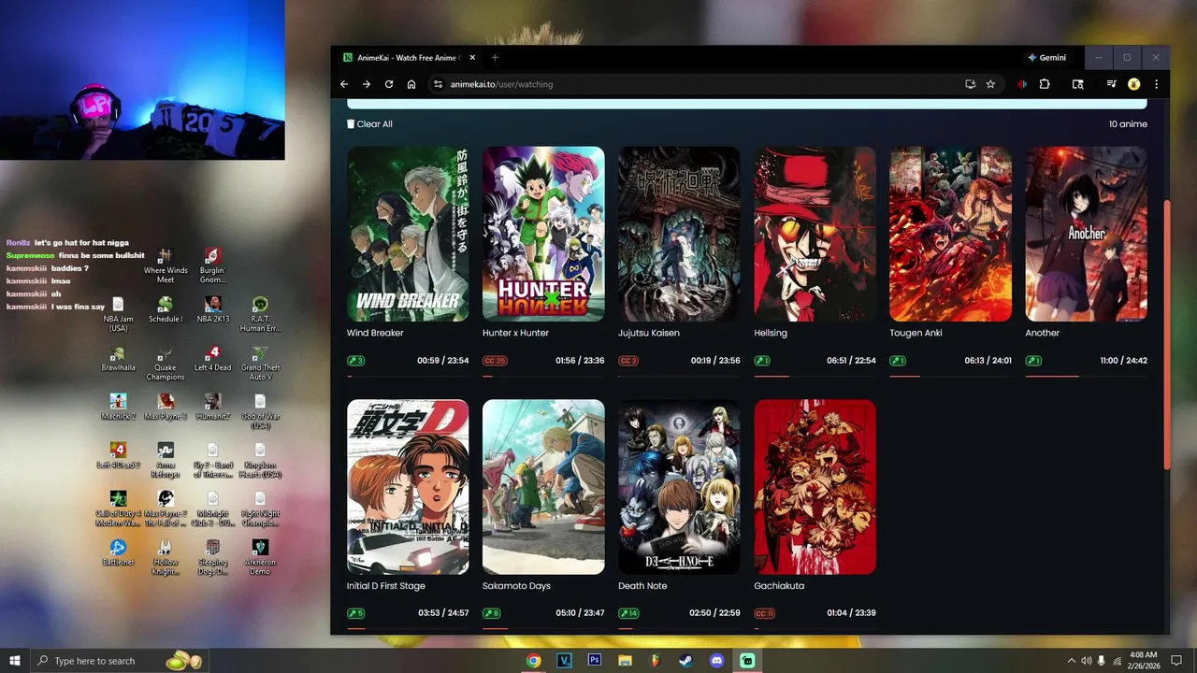This screenshot has width=1197, height=673.
Task: Click Clear All watching list
Action: click(369, 124)
